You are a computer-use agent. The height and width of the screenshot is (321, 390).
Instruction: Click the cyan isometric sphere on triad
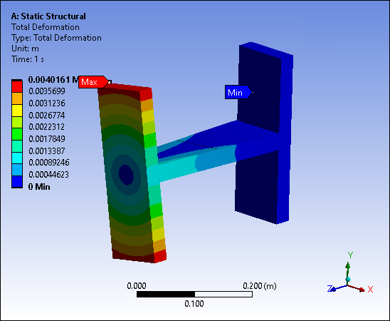coord(348,279)
